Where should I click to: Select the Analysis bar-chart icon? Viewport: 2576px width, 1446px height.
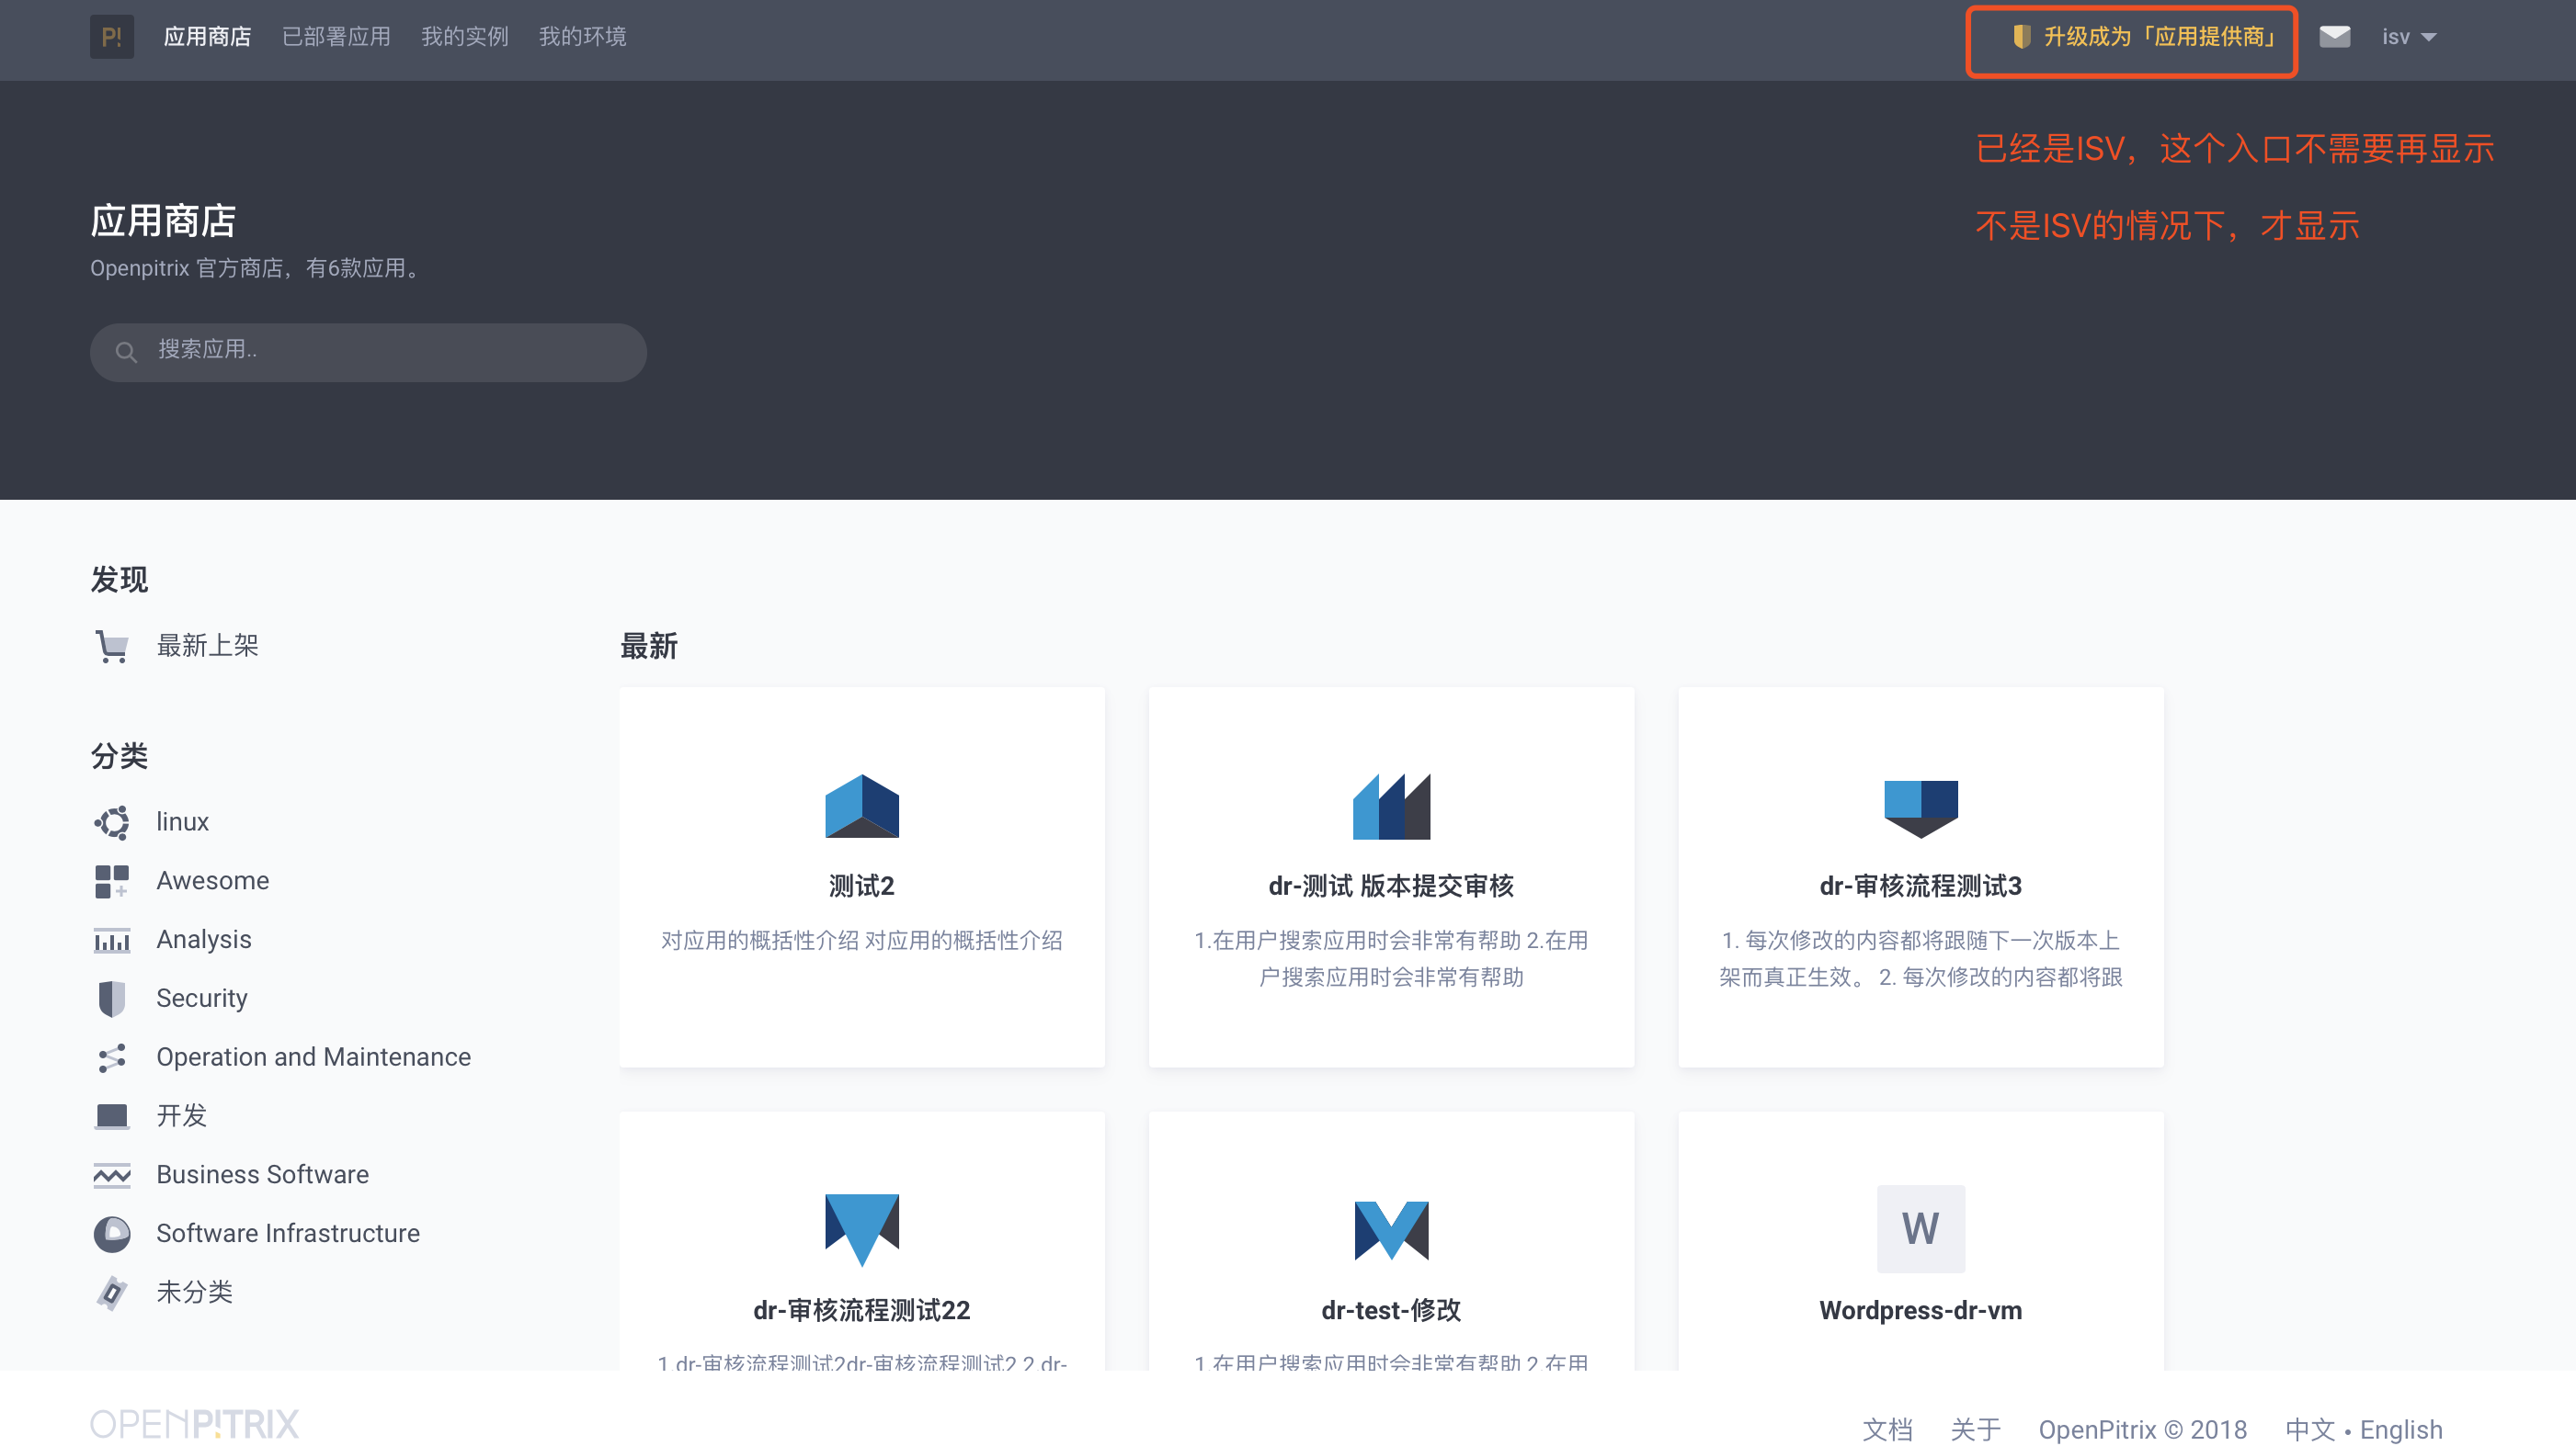click(111, 940)
